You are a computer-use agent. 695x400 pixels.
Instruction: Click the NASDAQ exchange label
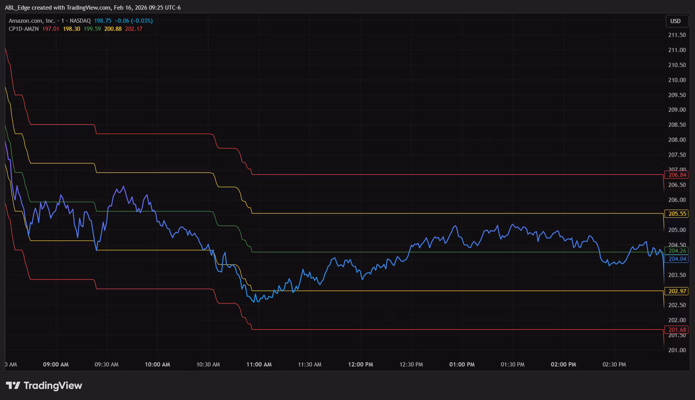coord(80,21)
